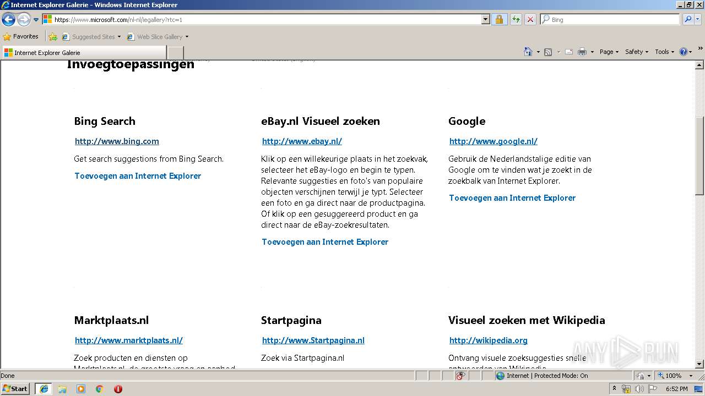Viewport: 705px width, 396px height.
Task: Open the www.marktplaats.nl link
Action: click(129, 340)
